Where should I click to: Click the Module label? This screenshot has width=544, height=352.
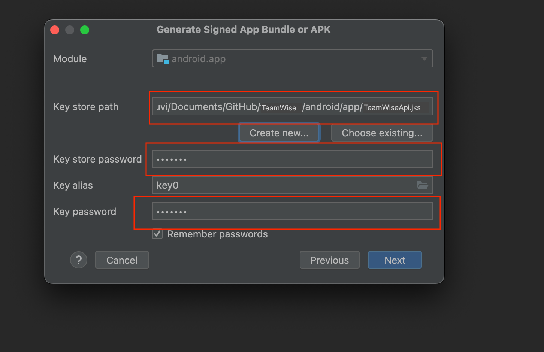coord(70,59)
